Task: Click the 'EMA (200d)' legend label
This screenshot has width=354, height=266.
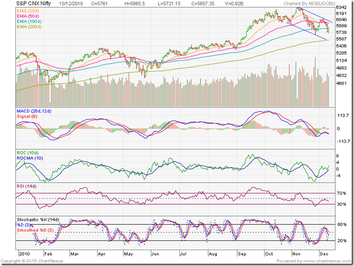Action: (x=29, y=27)
